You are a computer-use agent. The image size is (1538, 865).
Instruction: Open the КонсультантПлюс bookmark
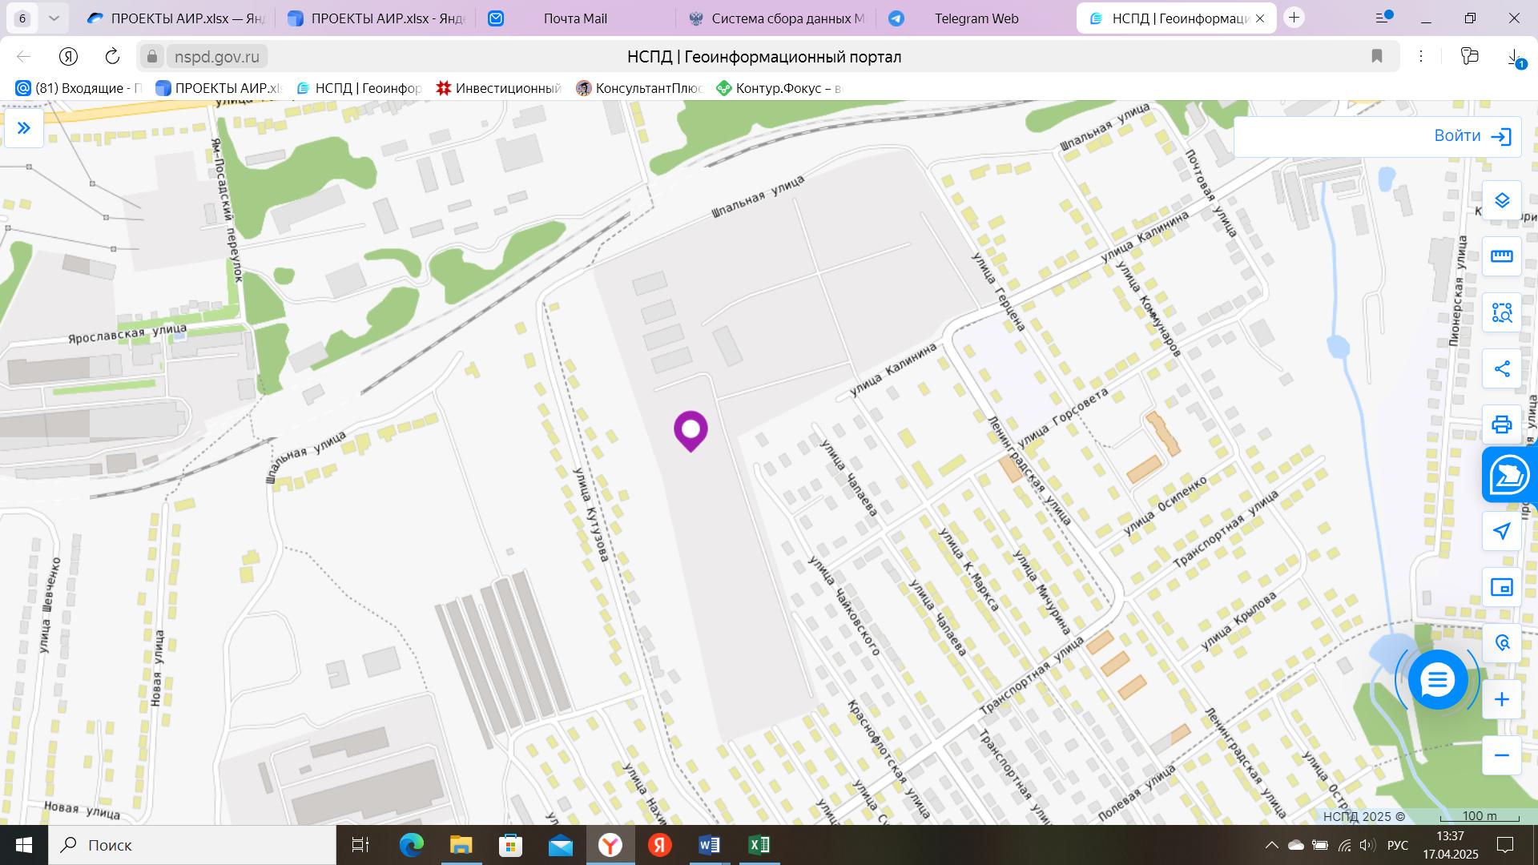click(639, 88)
